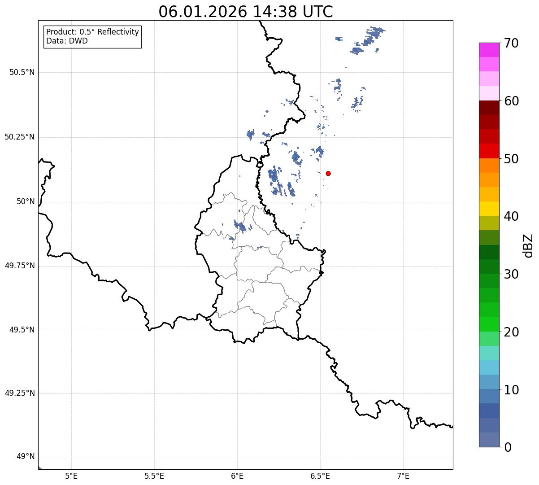Click the colorbar tick label 30
539x485 pixels.
511,274
